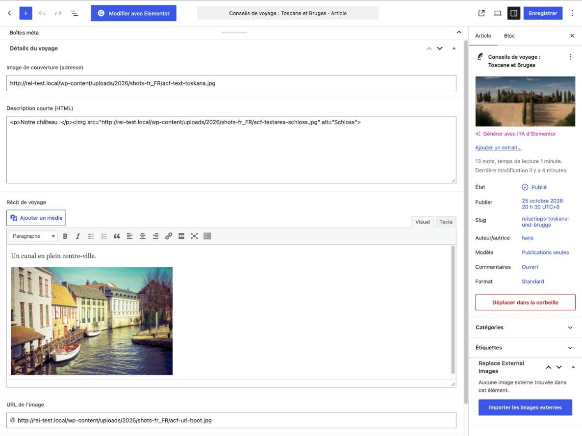This screenshot has width=582, height=436.
Task: Open the post actions three-dot menu
Action: tap(571, 57)
